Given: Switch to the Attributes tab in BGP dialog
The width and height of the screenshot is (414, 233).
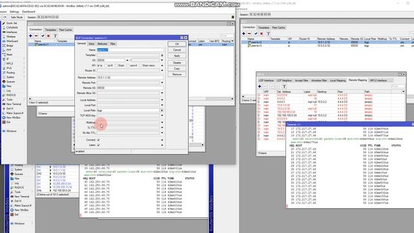Looking at the screenshot, I should tap(102, 43).
